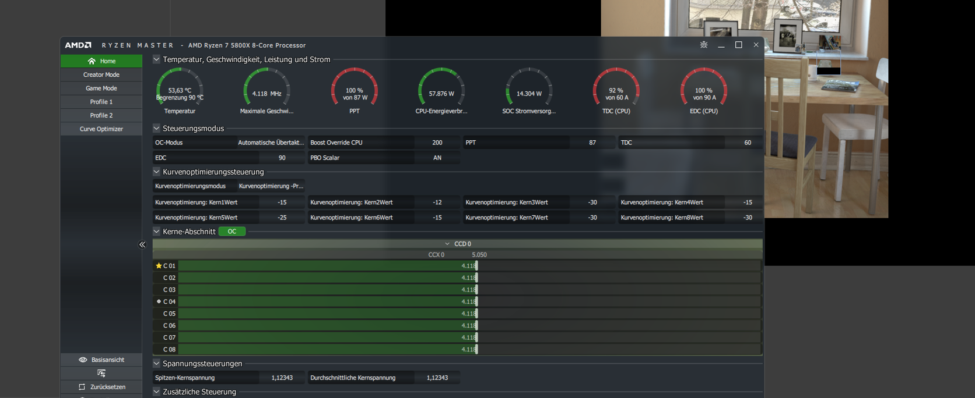Click the C 07 core frequency bar

click(x=469, y=337)
